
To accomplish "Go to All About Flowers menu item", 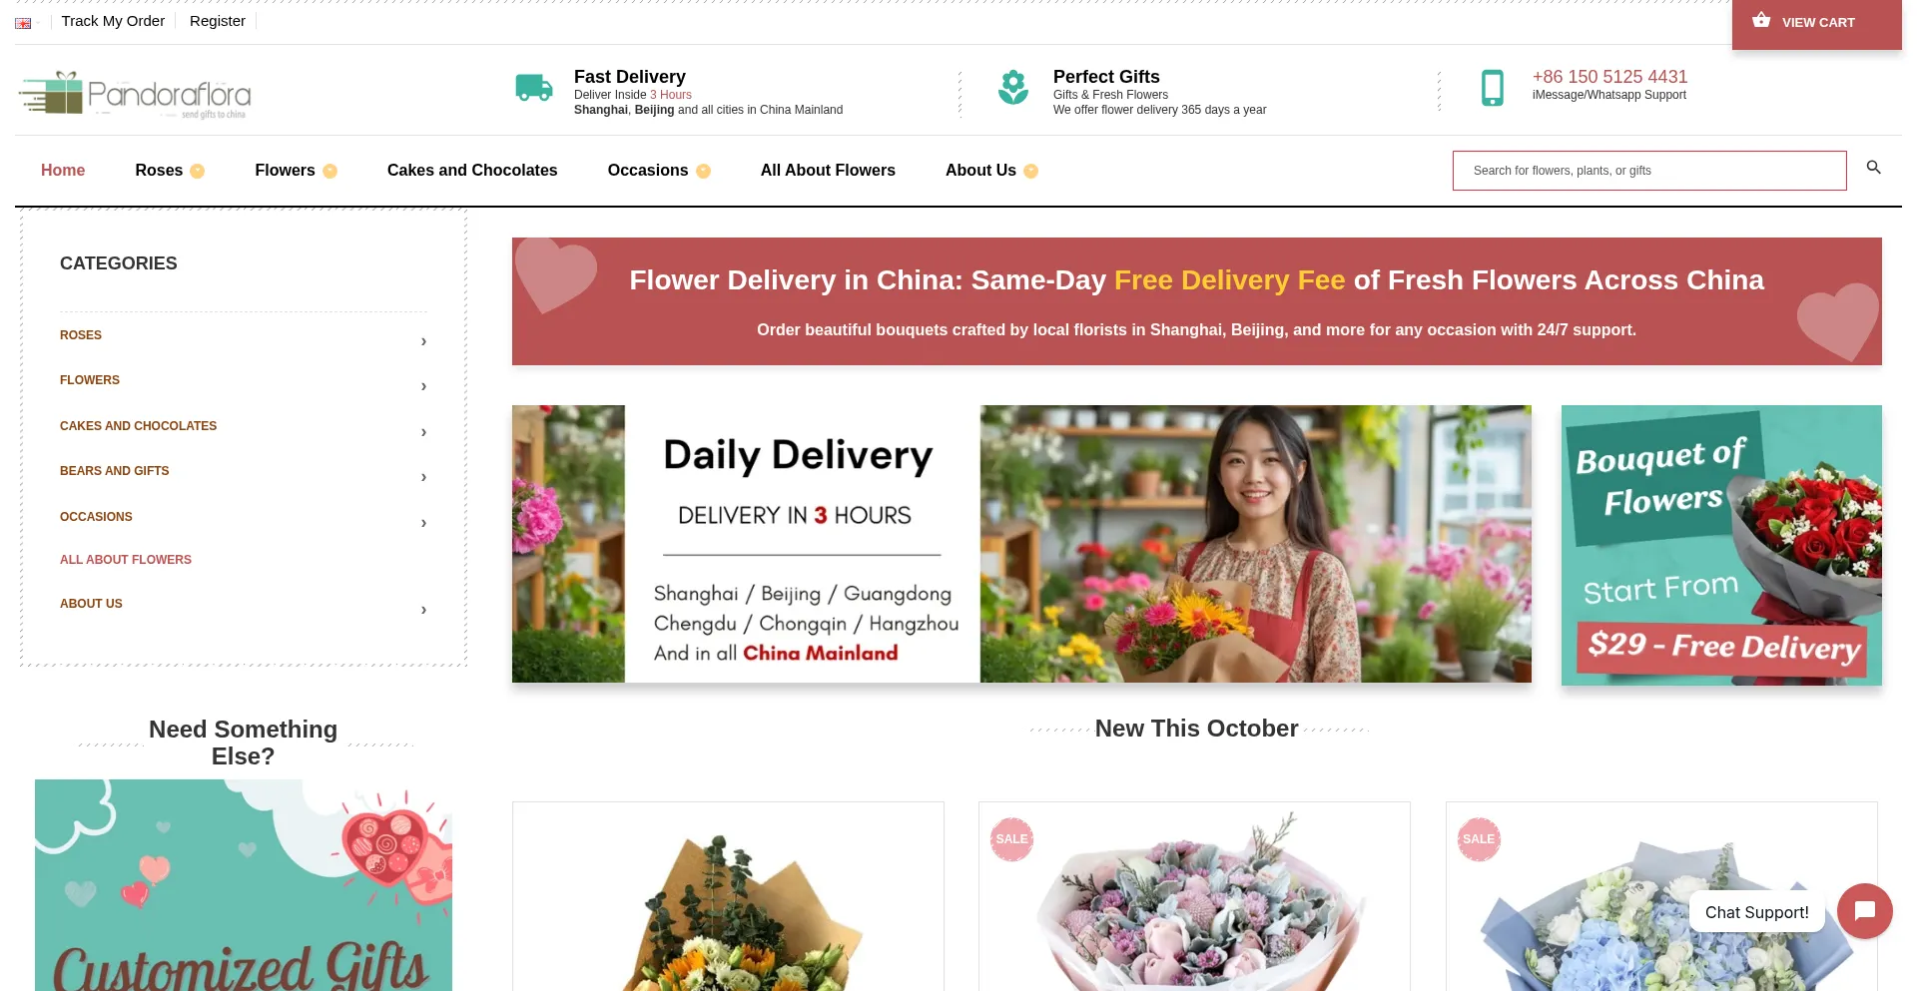I will click(828, 171).
